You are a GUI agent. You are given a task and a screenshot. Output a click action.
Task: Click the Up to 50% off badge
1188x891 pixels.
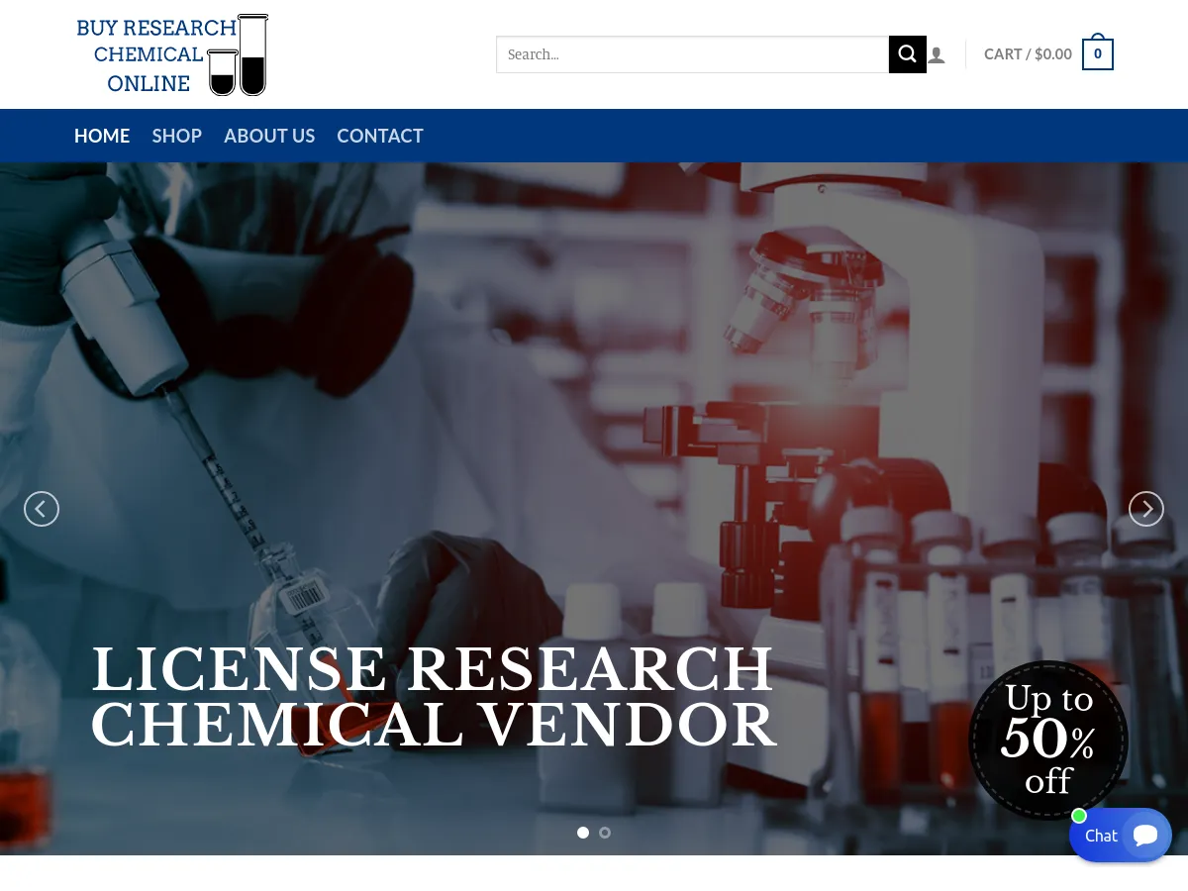point(1048,741)
